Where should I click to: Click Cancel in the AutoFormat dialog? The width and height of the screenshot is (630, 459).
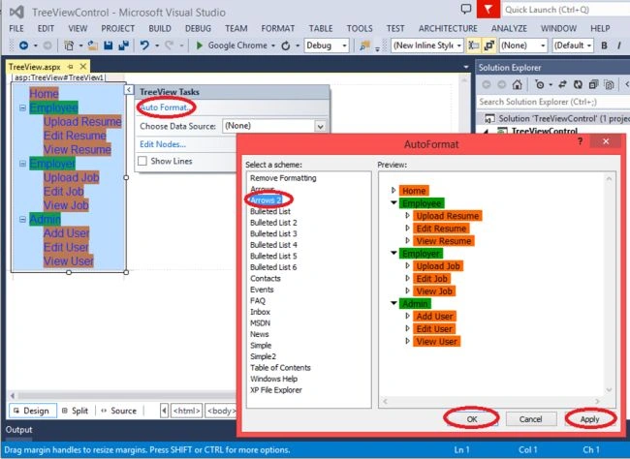tap(531, 419)
